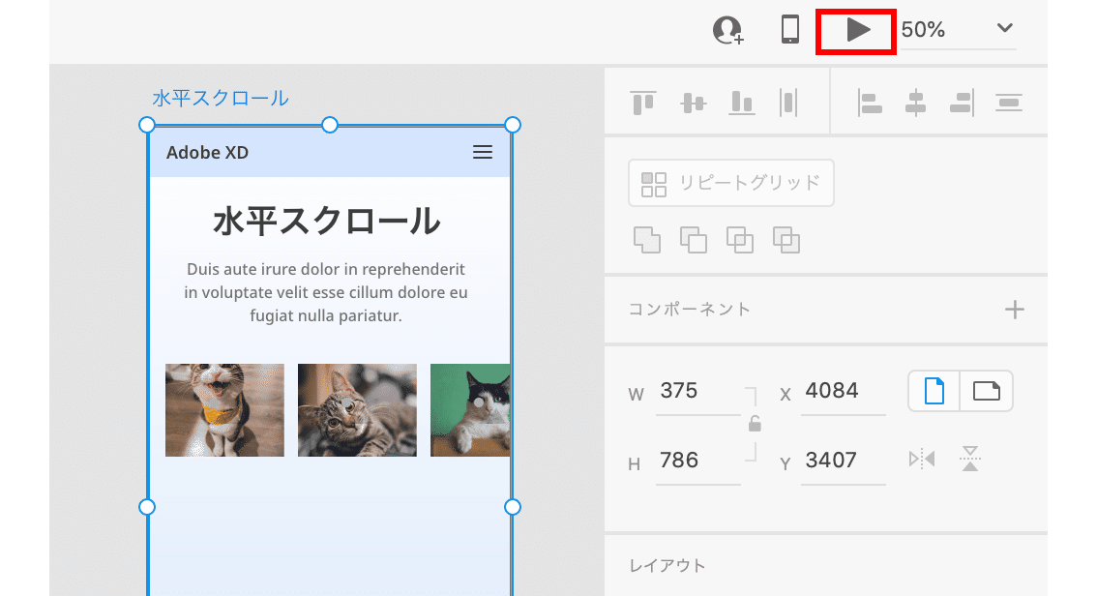Apply the Intersect boolean operation
Screen dimensions: 1097x596
(739, 240)
